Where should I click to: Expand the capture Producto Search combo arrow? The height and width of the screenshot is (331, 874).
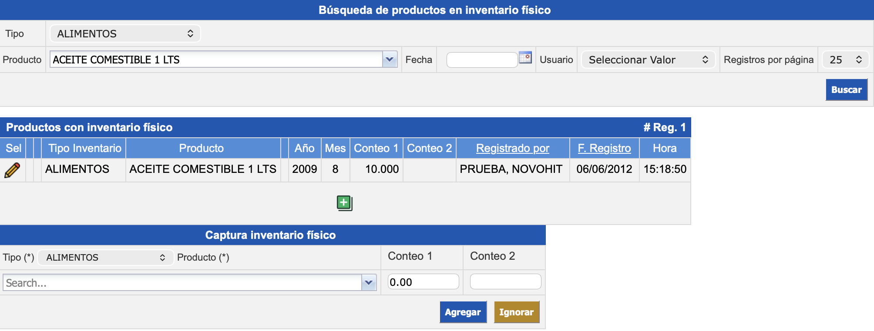point(369,283)
